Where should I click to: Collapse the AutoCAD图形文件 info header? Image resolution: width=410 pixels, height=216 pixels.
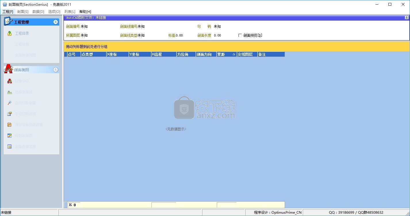[x=407, y=18]
